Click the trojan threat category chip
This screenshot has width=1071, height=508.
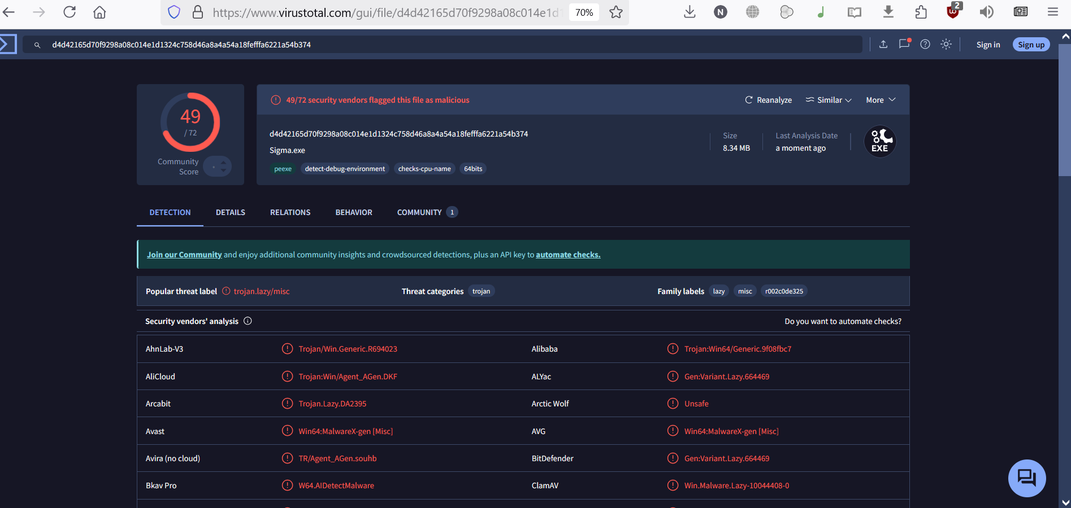[482, 291]
